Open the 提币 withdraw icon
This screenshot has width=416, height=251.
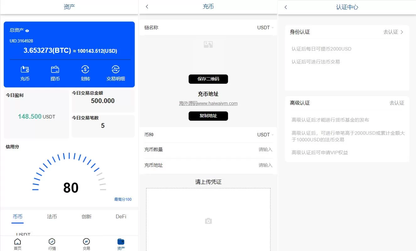coord(55,69)
